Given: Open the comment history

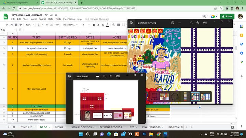Looking at the screenshot, I should pos(204,16).
